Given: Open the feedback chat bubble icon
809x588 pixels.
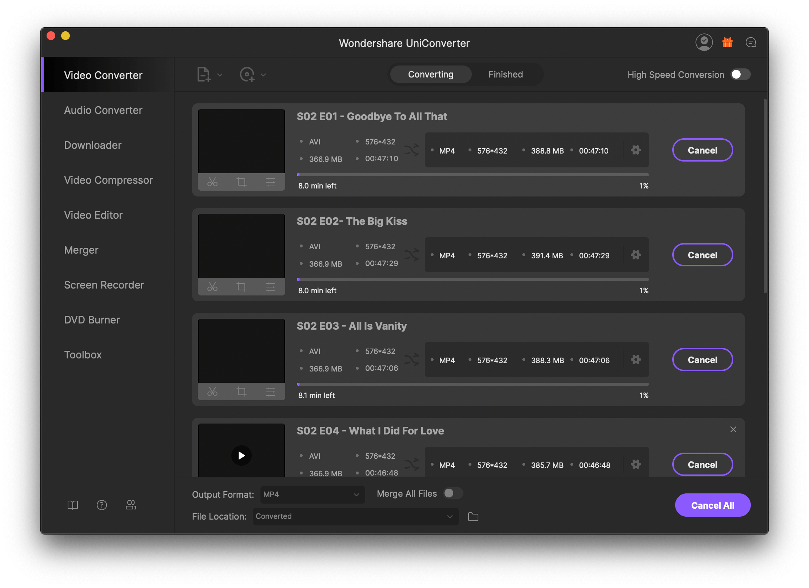Looking at the screenshot, I should tap(750, 43).
